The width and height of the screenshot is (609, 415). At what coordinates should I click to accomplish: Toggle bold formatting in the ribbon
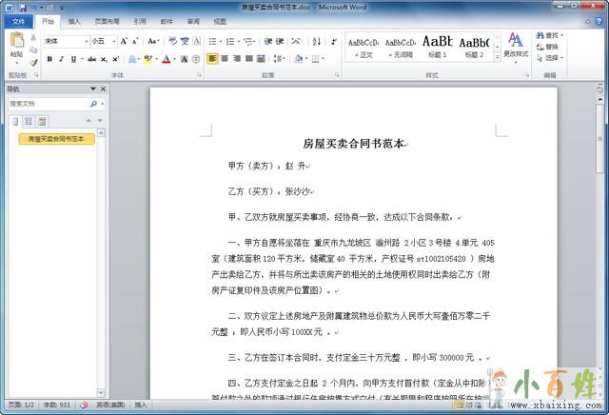49,59
